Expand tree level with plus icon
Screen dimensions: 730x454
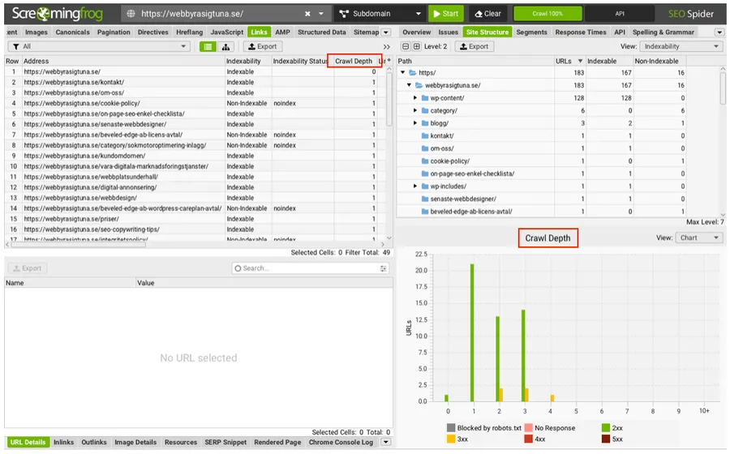coord(417,46)
